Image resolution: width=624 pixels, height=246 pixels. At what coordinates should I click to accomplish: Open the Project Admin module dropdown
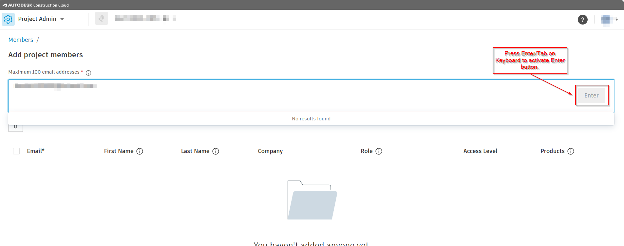tap(41, 19)
